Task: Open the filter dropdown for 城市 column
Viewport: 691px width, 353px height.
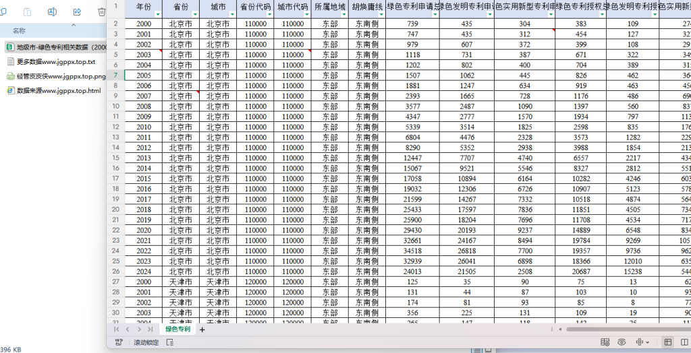Action: coord(232,15)
